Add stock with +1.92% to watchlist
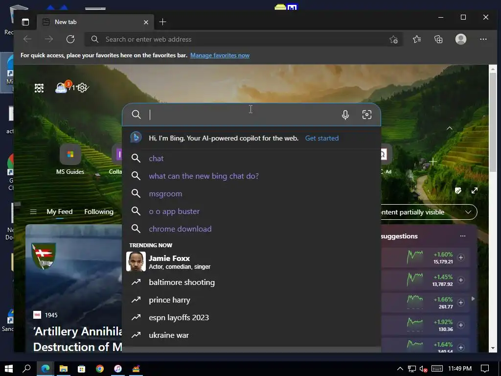 tap(461, 325)
